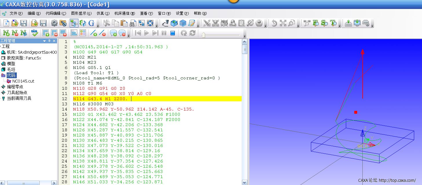This screenshot has height=185, width=422.
Task: Click the green N plus line-number icon
Action: click(x=6, y=33)
